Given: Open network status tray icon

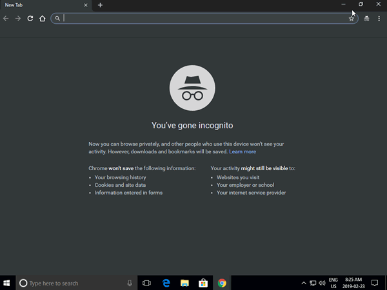Looking at the screenshot, I should click(313, 283).
